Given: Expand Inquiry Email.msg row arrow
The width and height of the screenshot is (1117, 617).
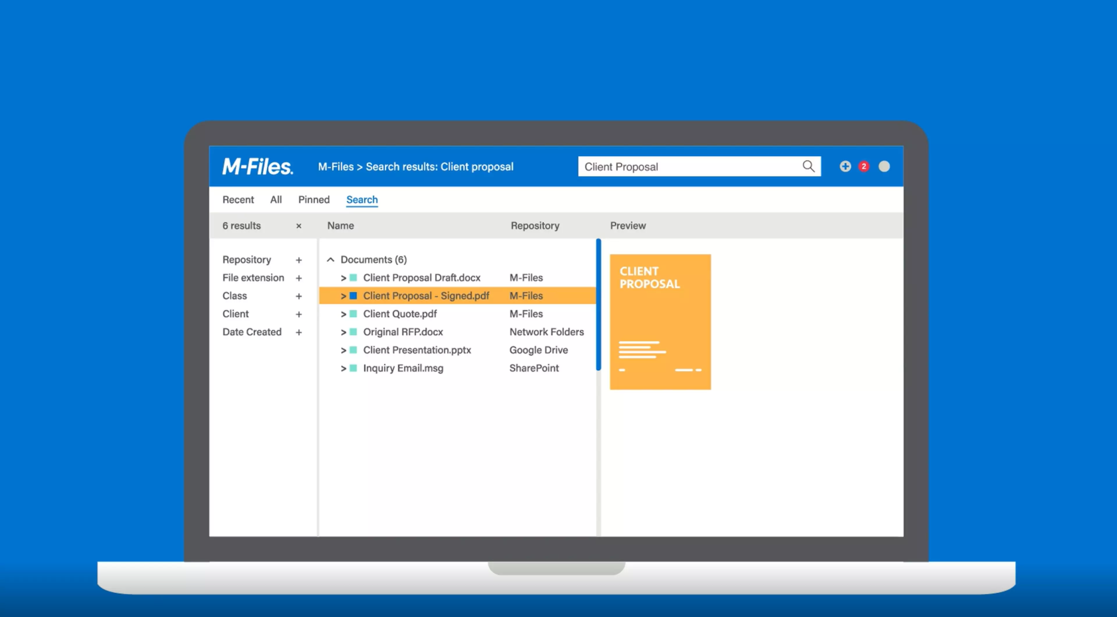Looking at the screenshot, I should click(344, 369).
